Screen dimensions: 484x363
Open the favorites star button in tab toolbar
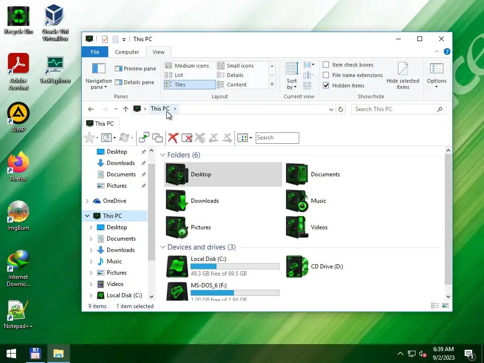click(89, 138)
